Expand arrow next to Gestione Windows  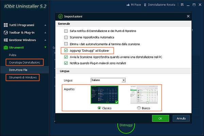click(x=45, y=40)
